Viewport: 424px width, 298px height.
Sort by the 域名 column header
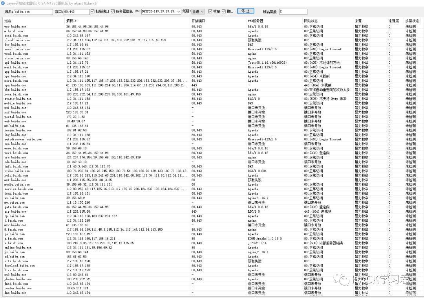pos(34,21)
